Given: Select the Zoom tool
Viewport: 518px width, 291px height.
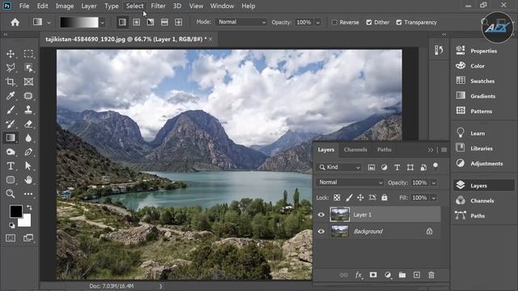Looking at the screenshot, I should [11, 194].
